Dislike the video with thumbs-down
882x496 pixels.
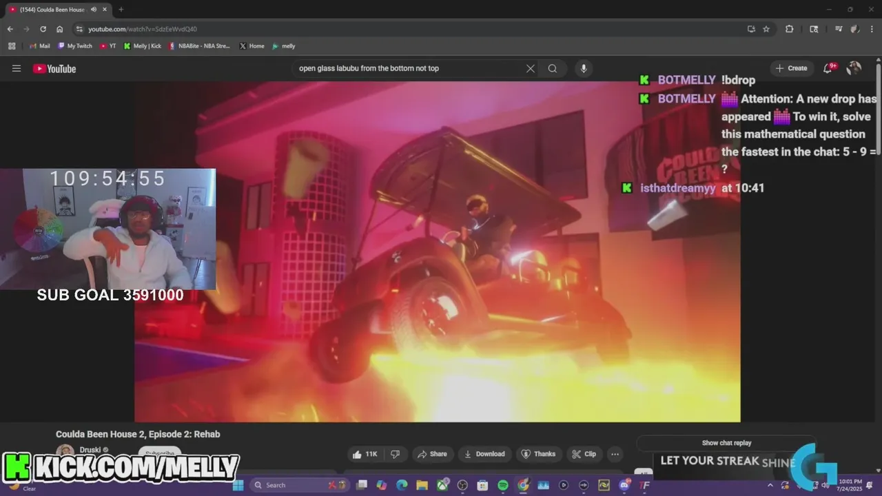pyautogui.click(x=396, y=454)
